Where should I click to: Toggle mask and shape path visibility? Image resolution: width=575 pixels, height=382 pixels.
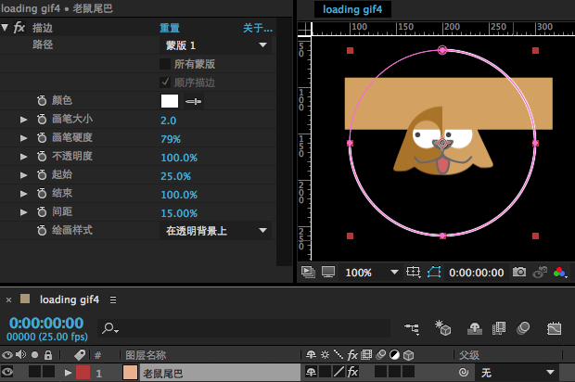(434, 272)
